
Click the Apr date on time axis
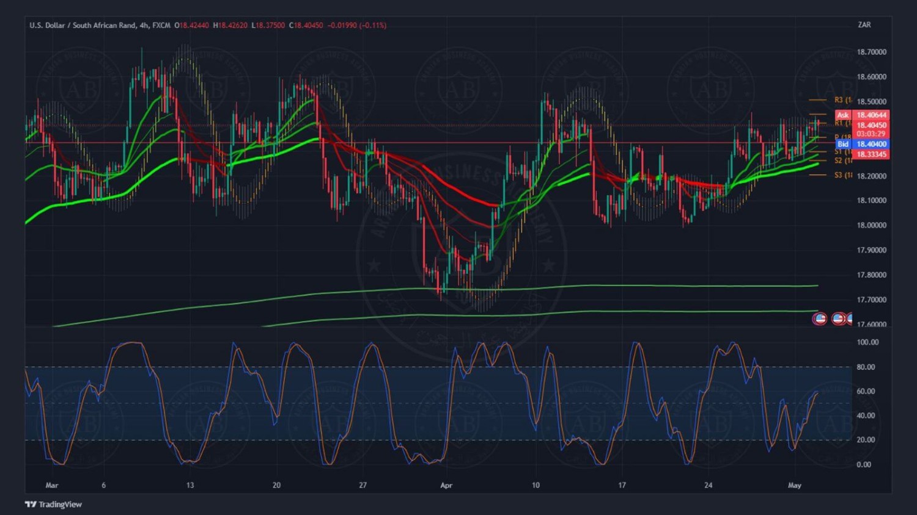pos(446,486)
